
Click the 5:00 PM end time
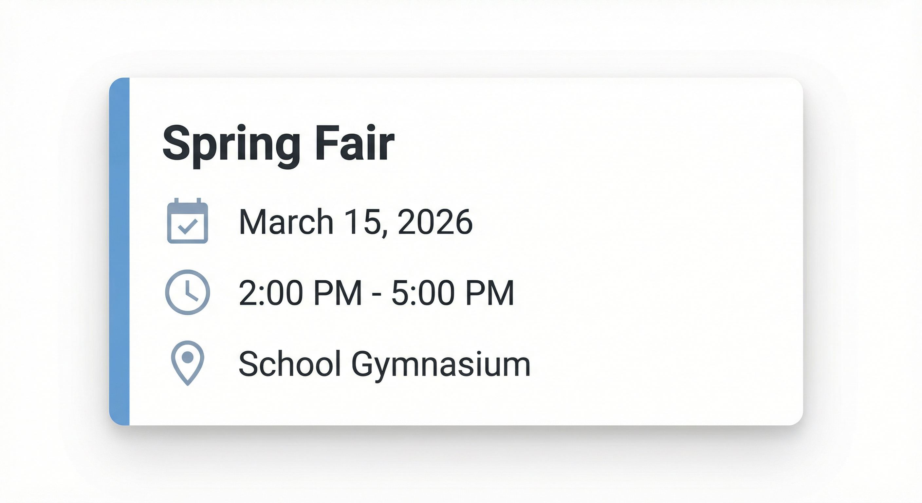(453, 293)
